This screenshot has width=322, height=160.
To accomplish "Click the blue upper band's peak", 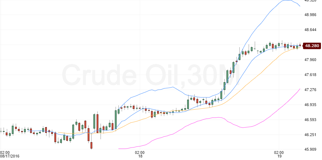I will click(286, 1).
